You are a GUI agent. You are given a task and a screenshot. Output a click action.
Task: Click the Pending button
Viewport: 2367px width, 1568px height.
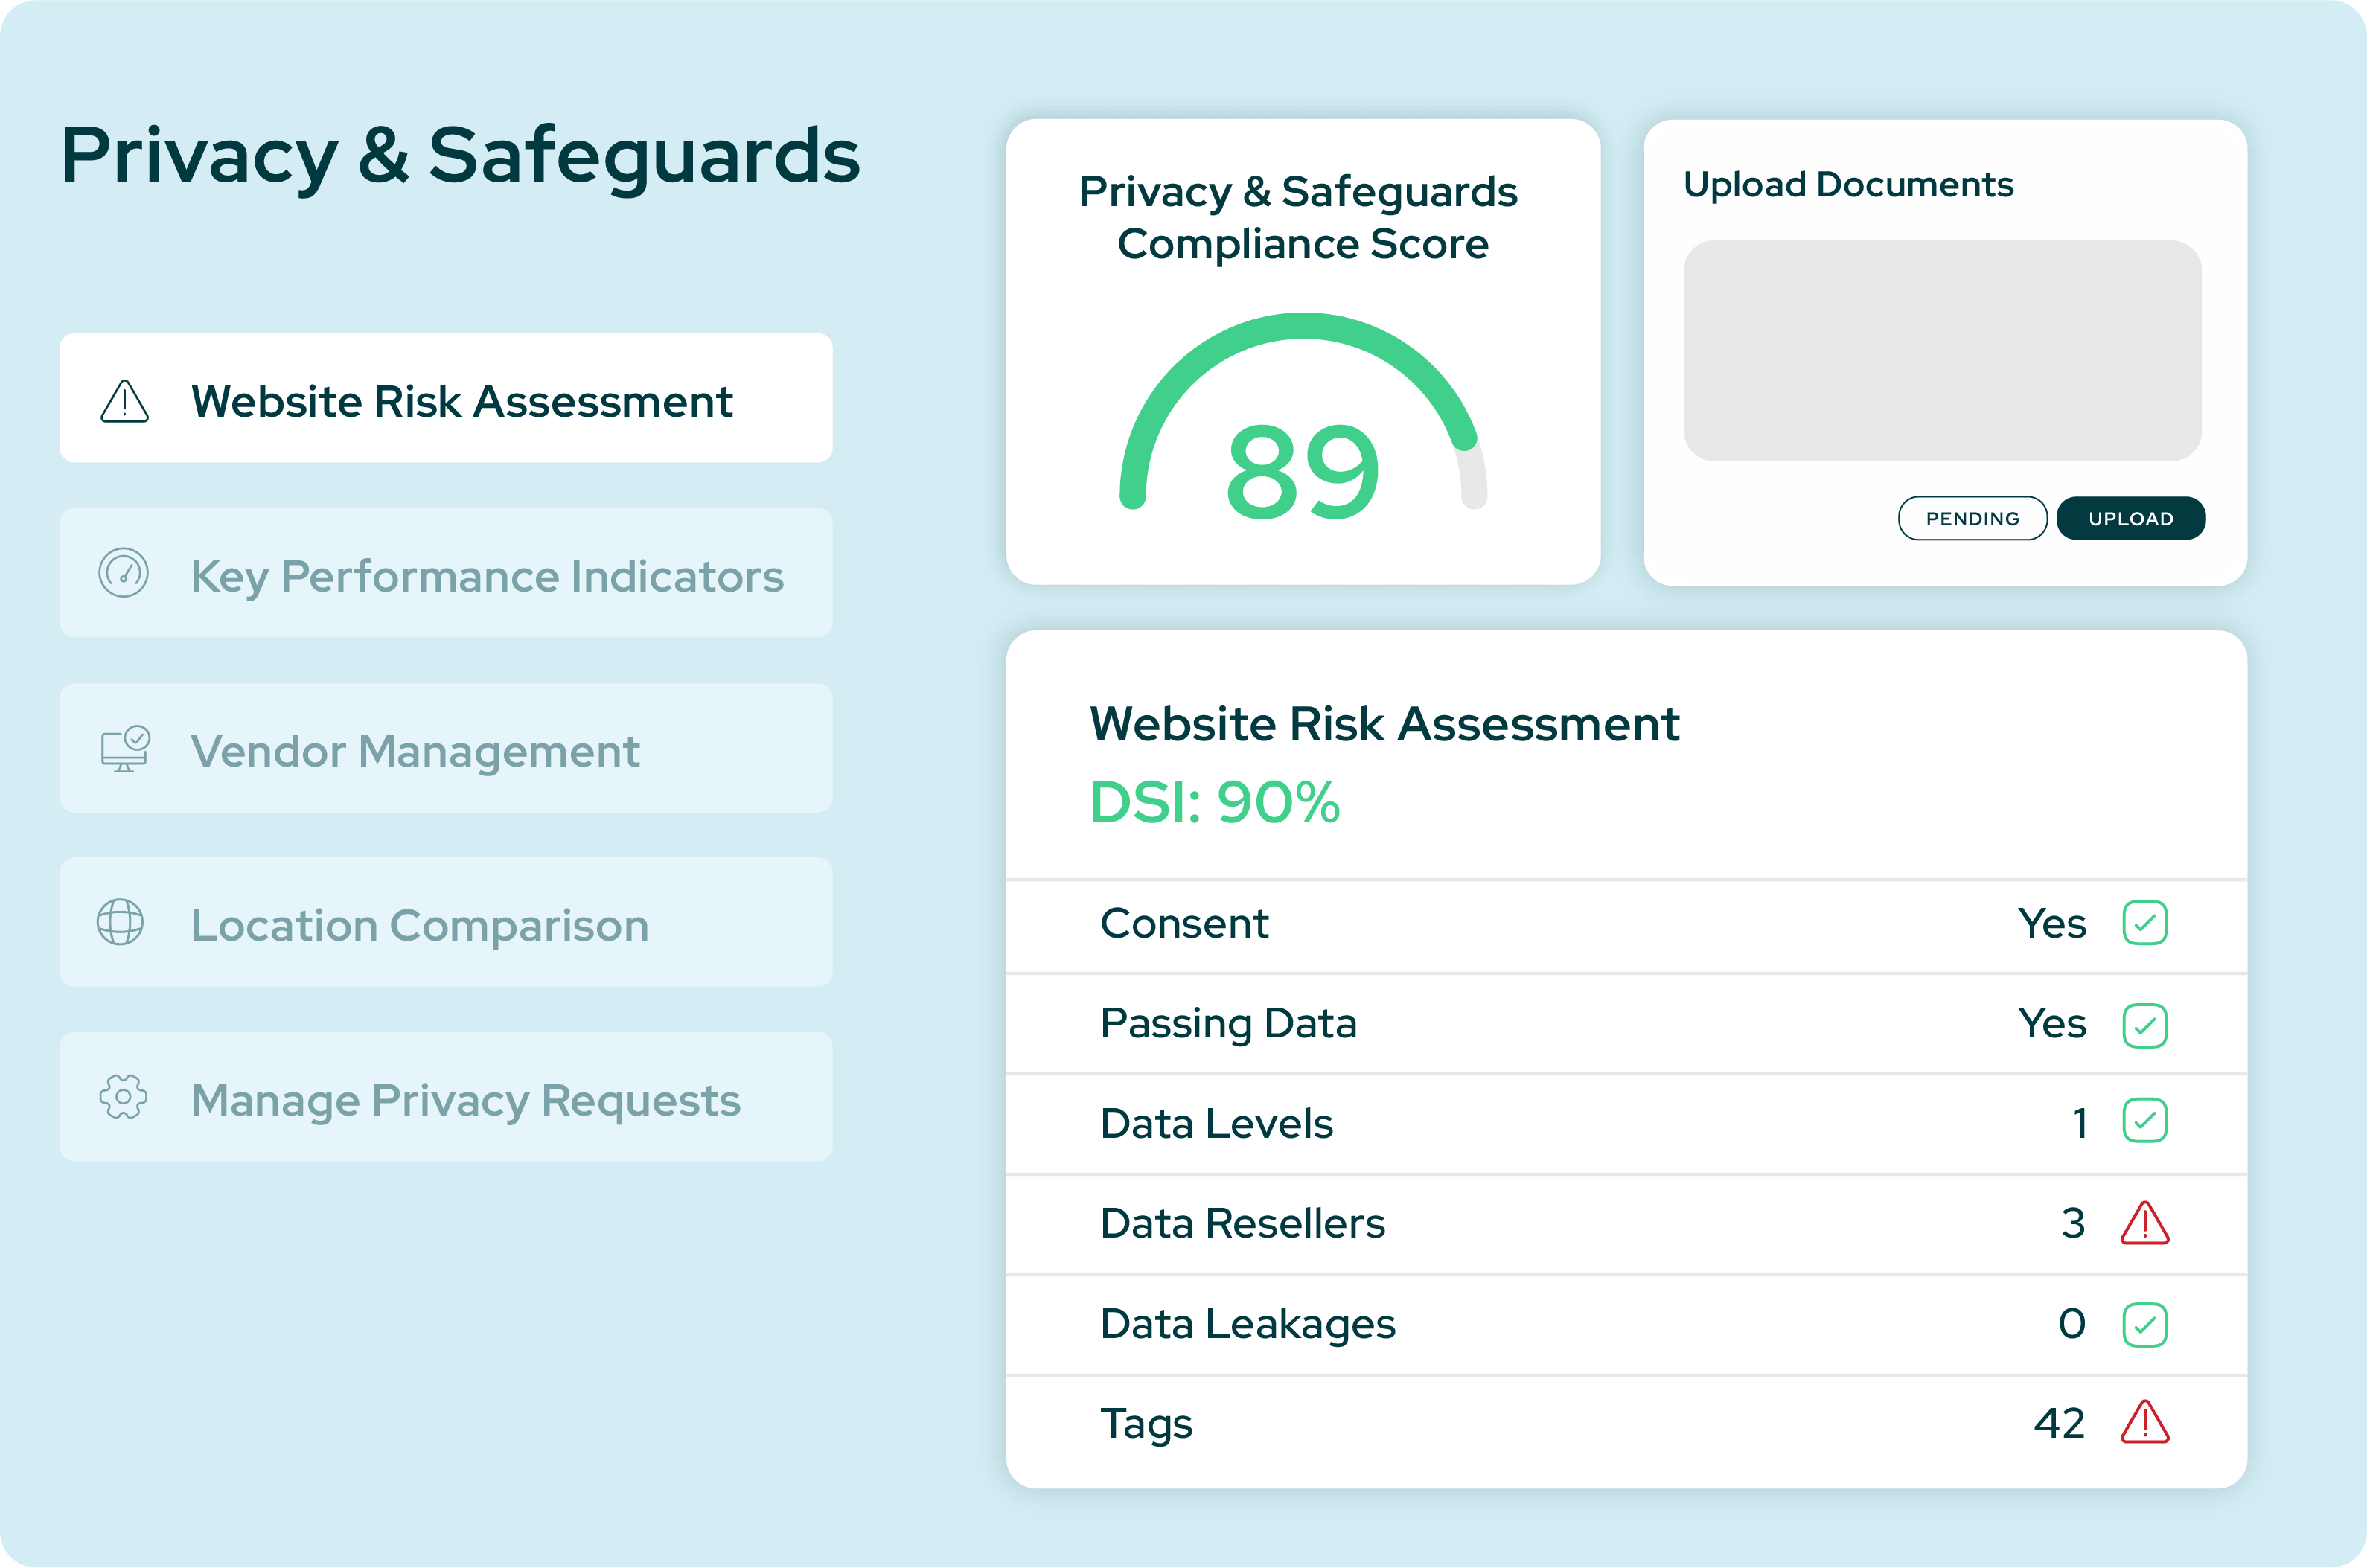click(x=1973, y=518)
